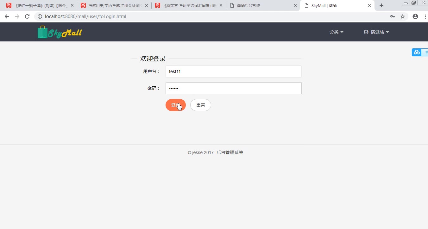Open saved passwords key icon
This screenshot has height=229, width=428.
[x=393, y=16]
